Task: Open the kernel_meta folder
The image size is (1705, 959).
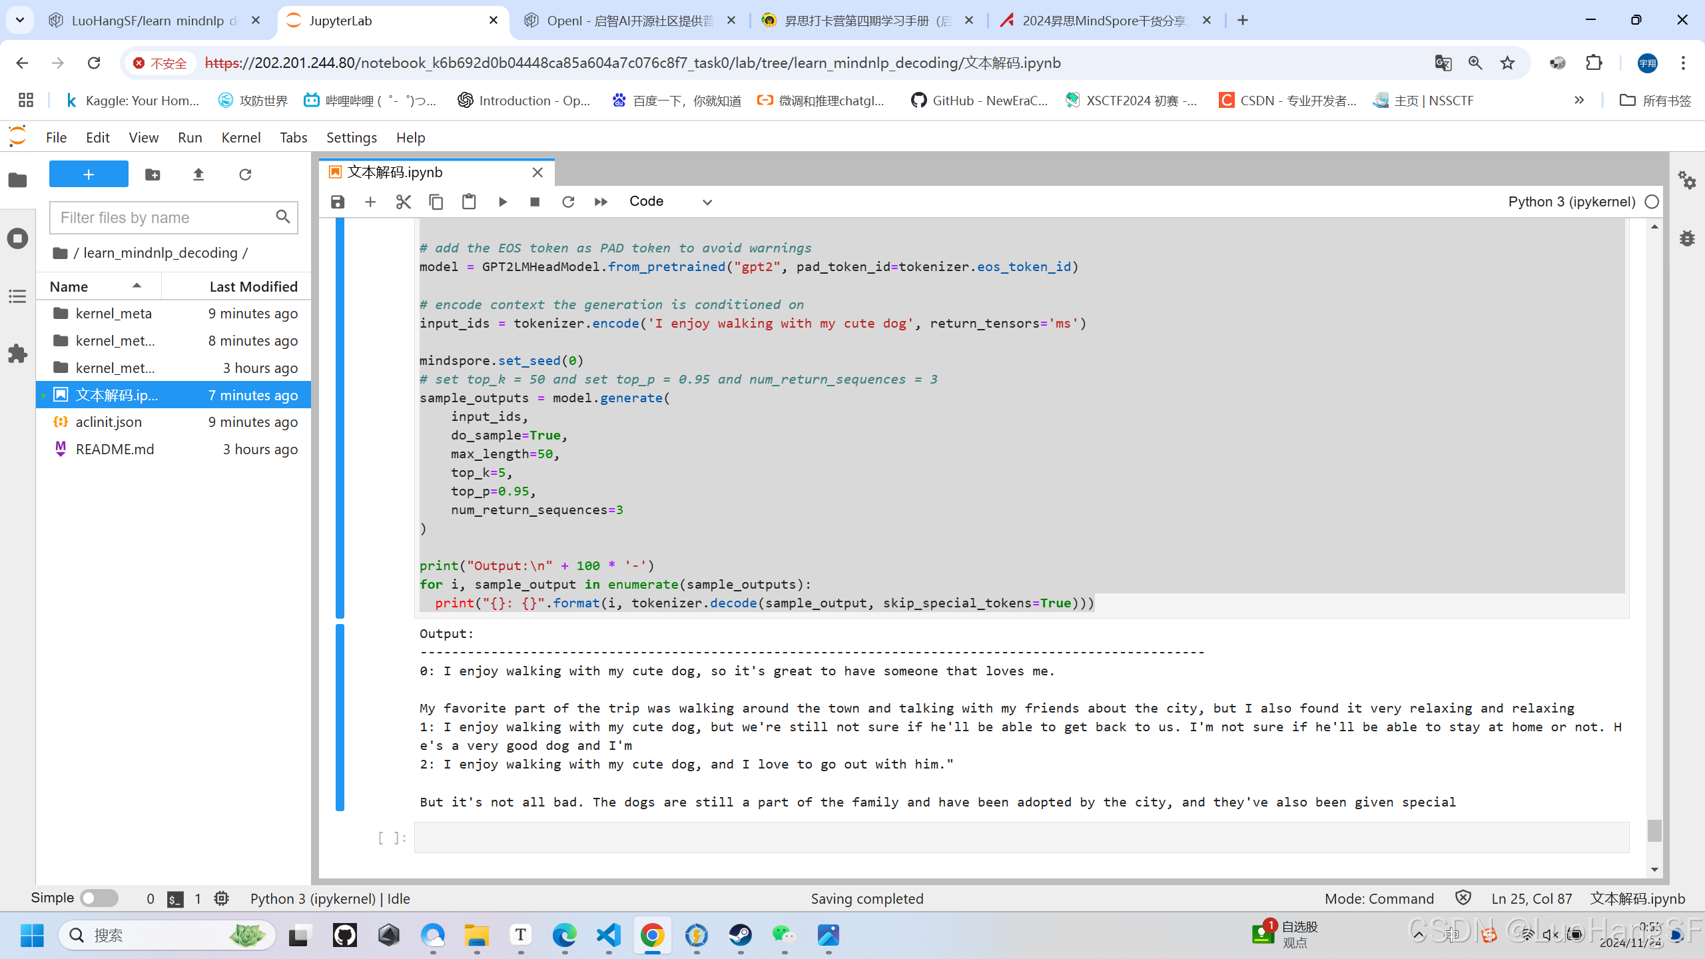Action: [x=173, y=314]
